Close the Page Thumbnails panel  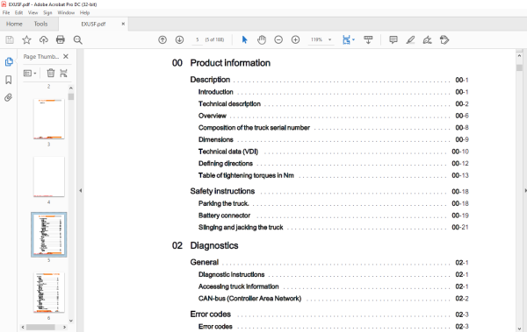(66, 56)
